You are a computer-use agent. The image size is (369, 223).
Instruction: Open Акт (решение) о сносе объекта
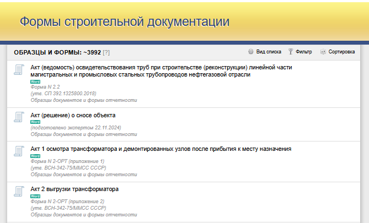(x=73, y=116)
